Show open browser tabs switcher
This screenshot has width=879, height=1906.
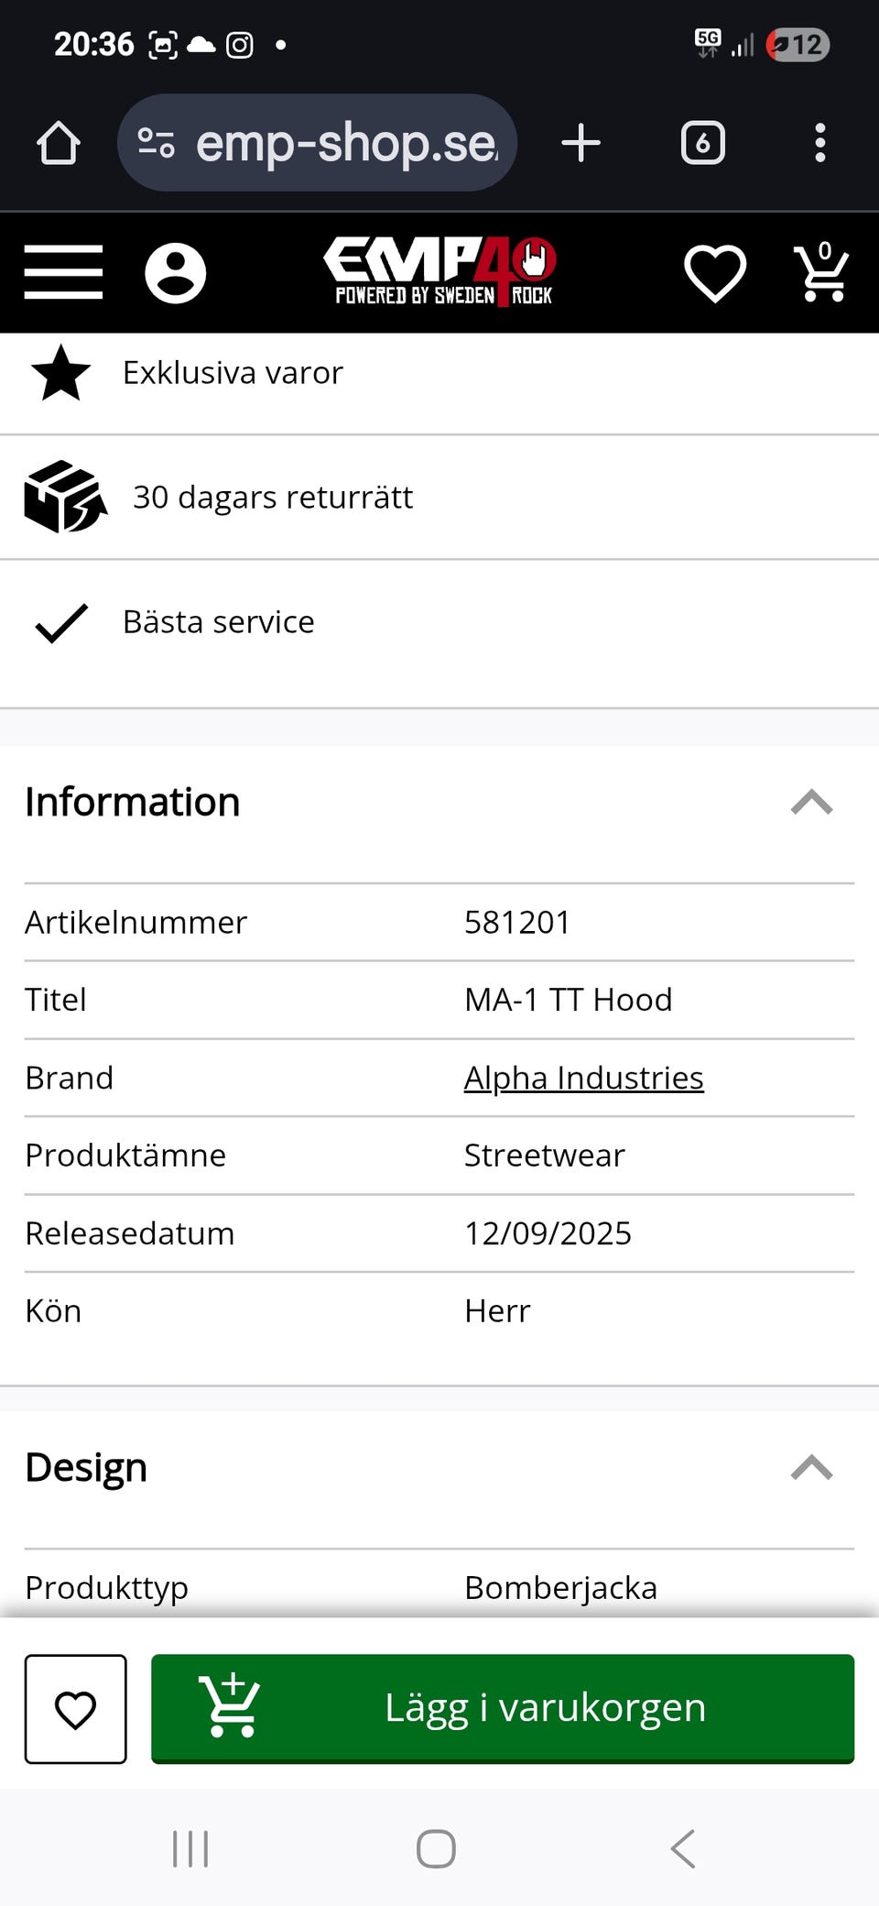702,143
